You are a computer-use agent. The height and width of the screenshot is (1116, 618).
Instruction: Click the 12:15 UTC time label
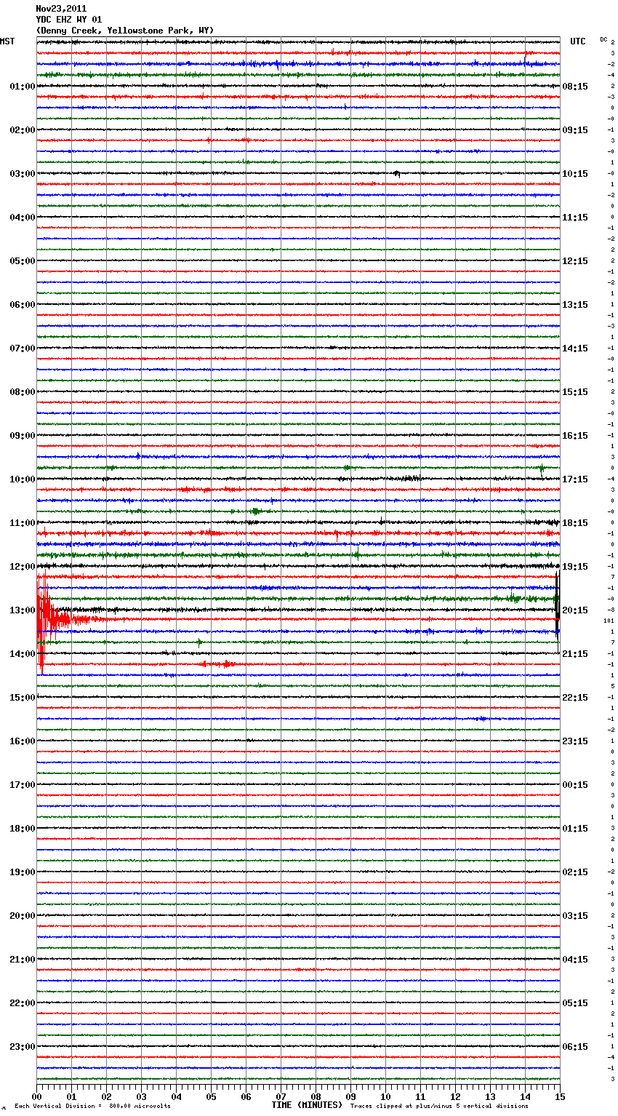coord(575,261)
